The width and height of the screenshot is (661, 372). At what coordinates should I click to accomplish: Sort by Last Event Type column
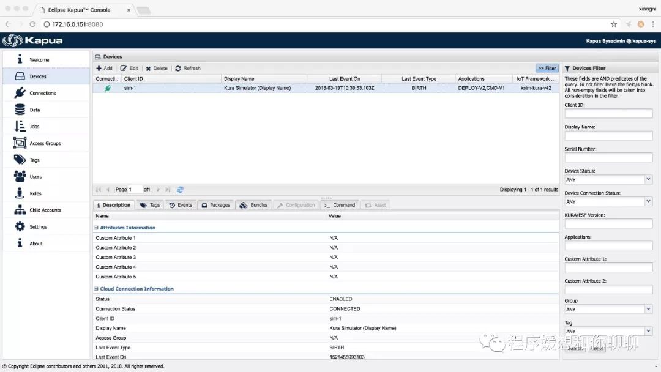tap(419, 79)
